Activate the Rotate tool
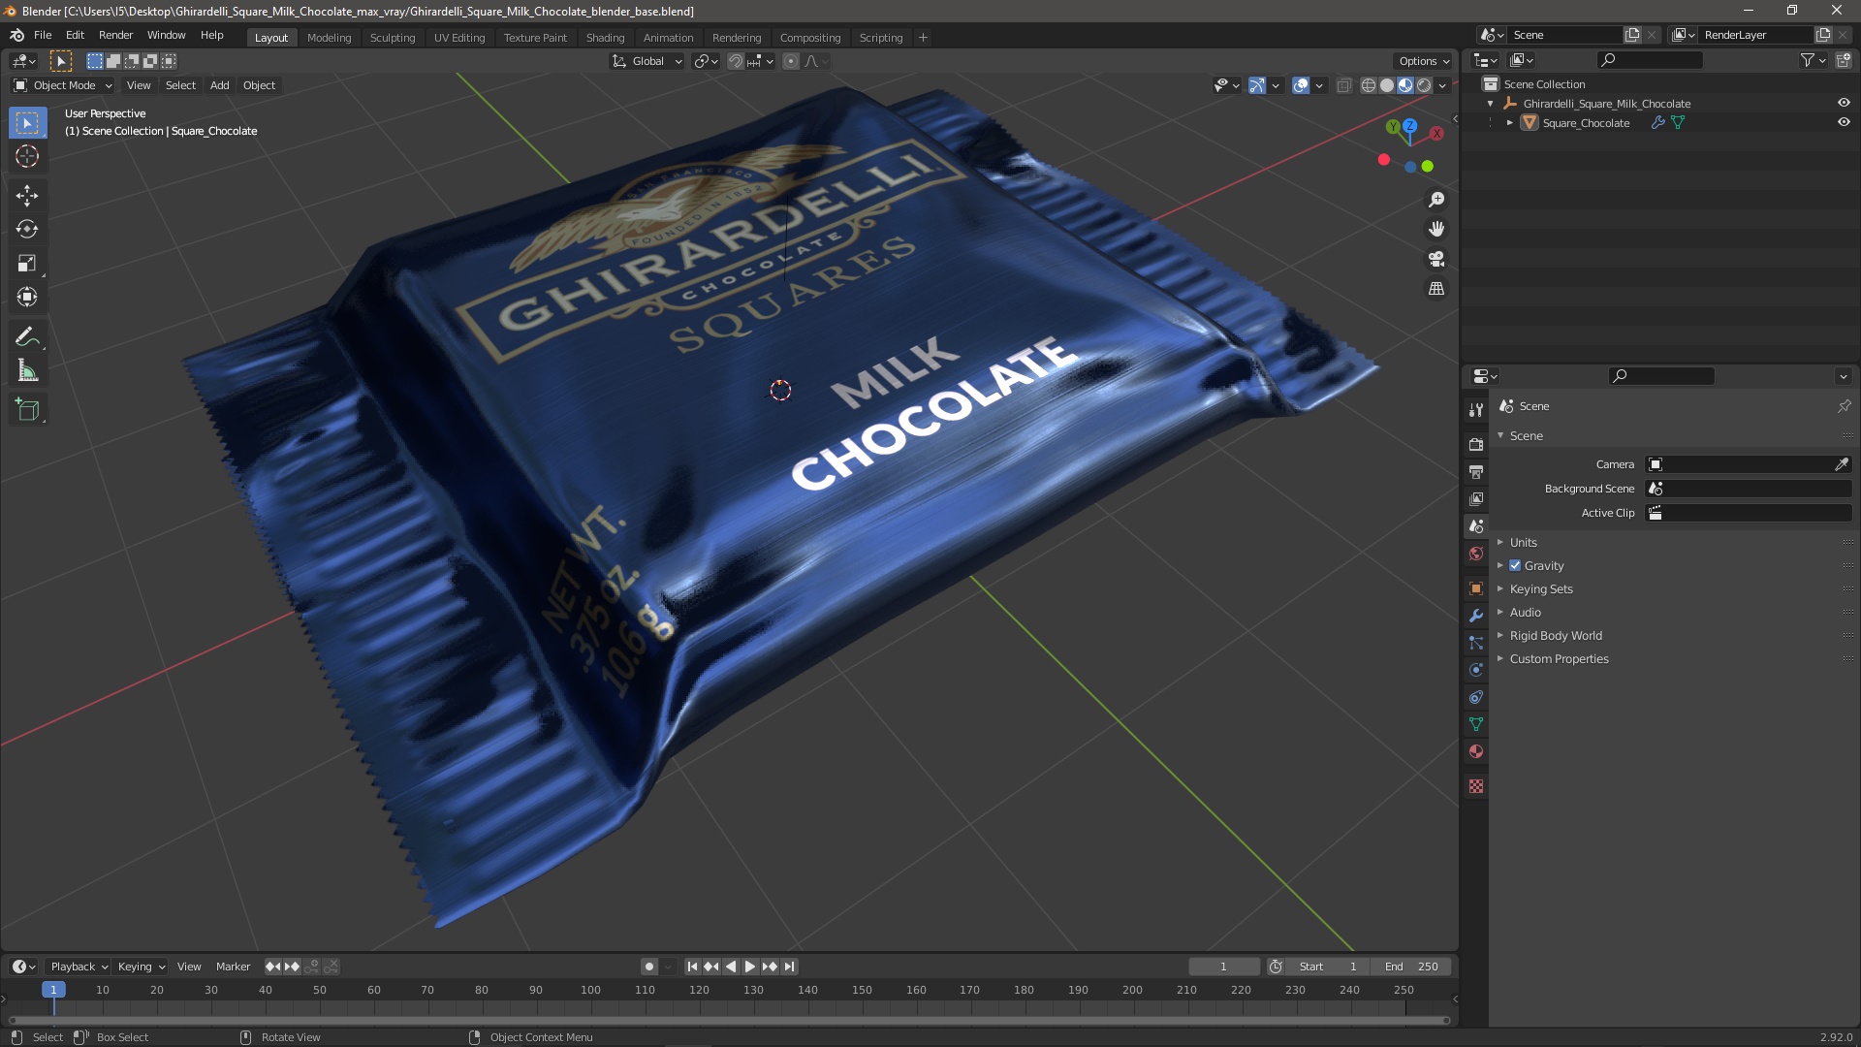The height and width of the screenshot is (1047, 1861). click(x=27, y=230)
